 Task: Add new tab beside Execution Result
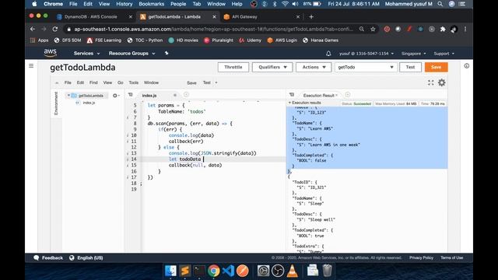[348, 95]
